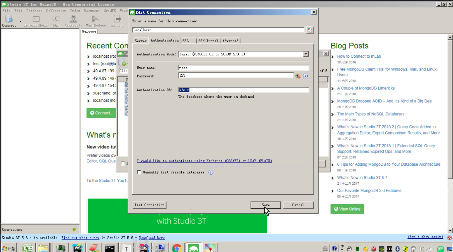Image resolution: width=453 pixels, height=252 pixels.
Task: Click the green View Online button
Action: 347,209
